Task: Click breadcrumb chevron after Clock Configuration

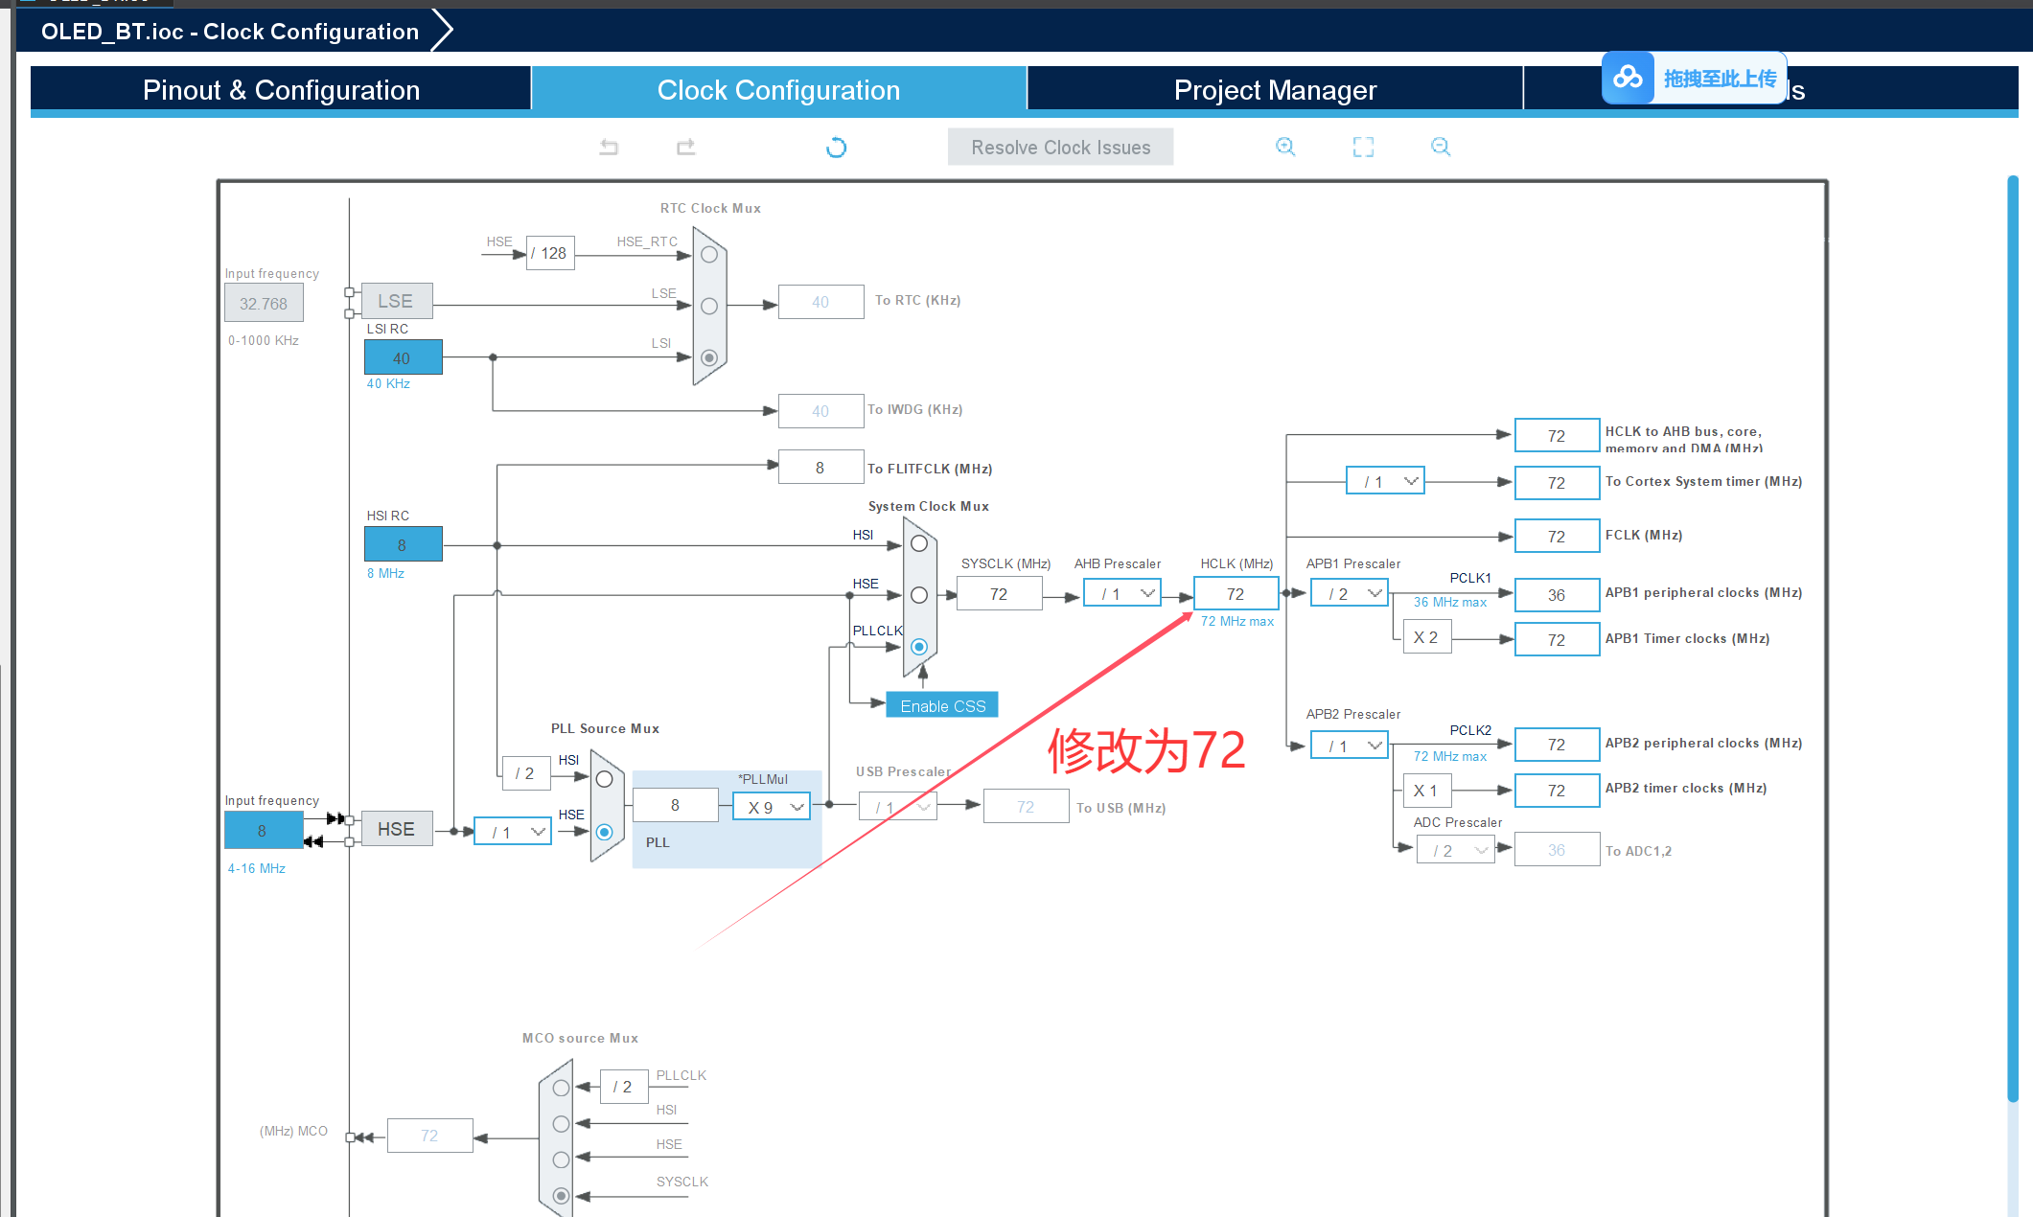Action: coord(442,31)
